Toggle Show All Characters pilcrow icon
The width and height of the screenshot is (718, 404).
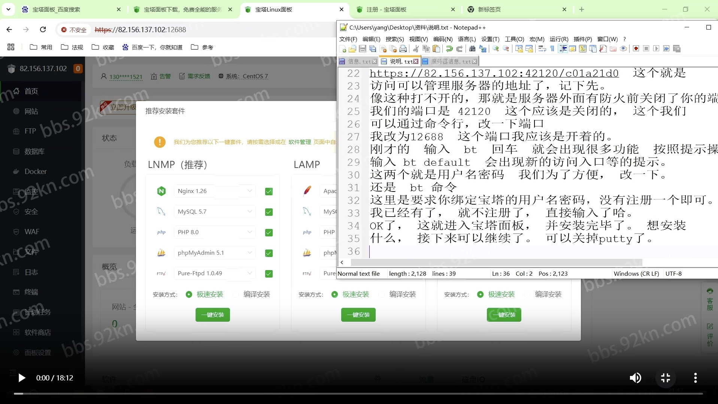[x=552, y=49]
